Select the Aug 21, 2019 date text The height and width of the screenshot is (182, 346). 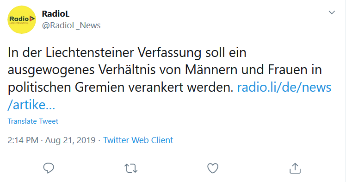70,140
